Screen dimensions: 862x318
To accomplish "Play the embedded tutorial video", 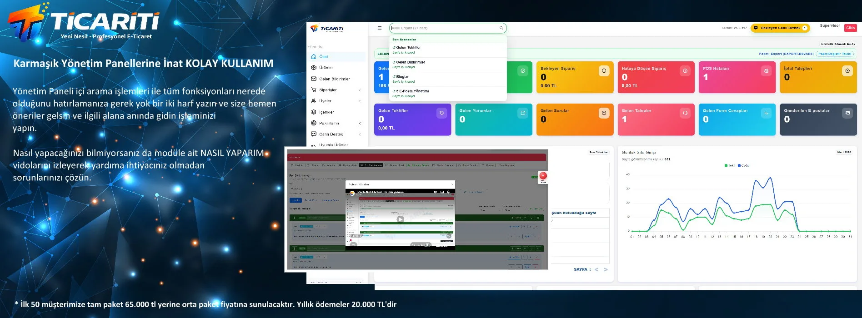I will [400, 219].
